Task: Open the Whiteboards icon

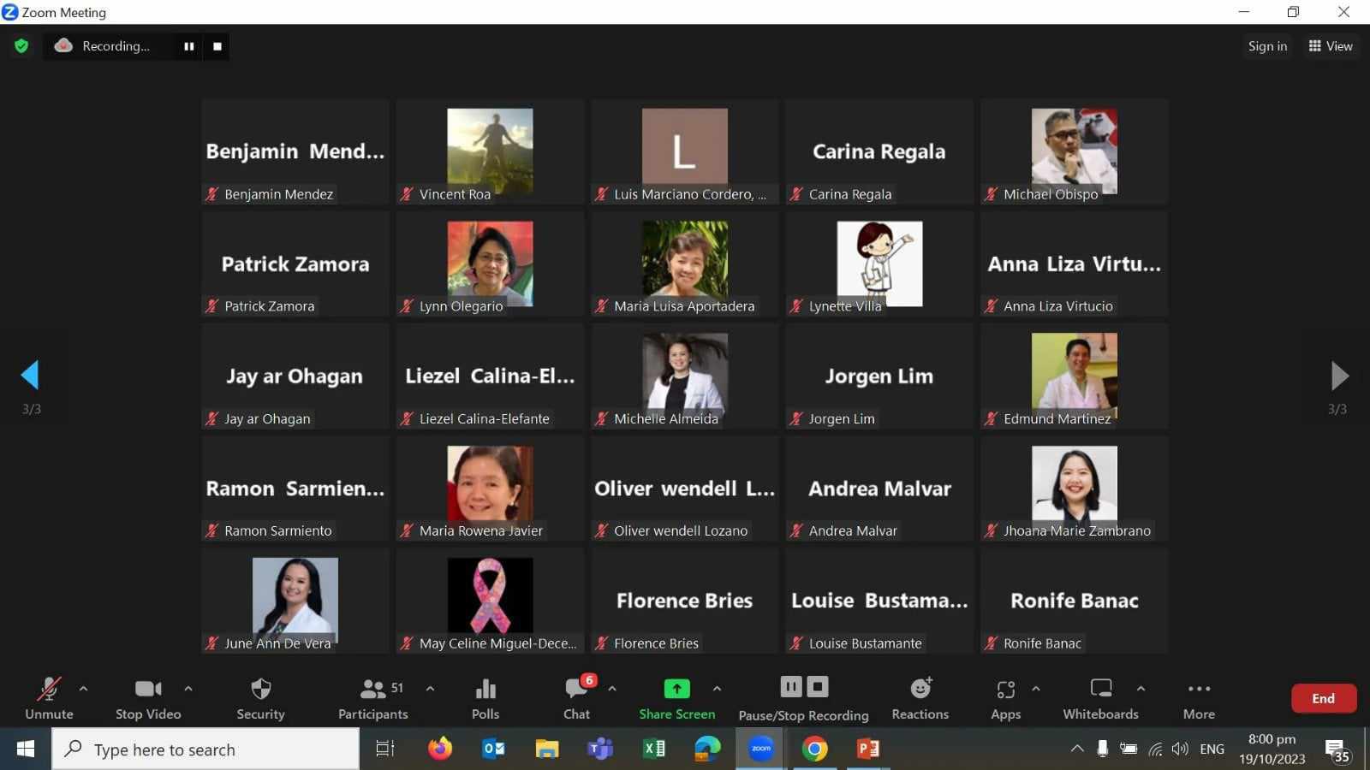Action: [1100, 689]
